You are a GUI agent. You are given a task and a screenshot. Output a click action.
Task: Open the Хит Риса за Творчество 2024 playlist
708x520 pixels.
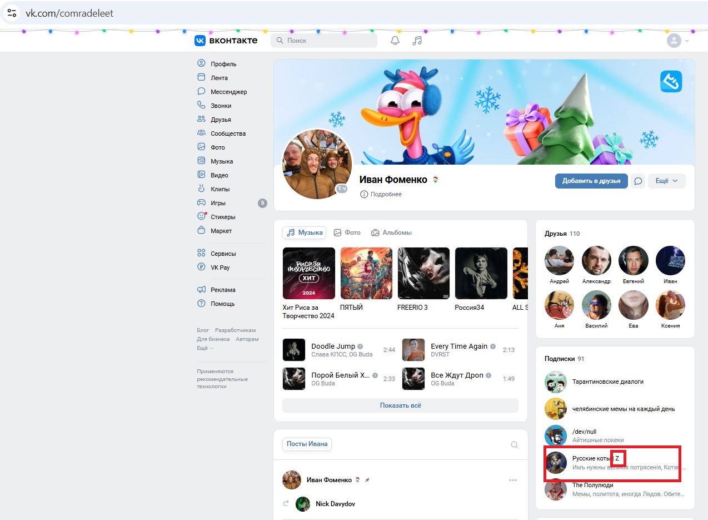point(309,273)
